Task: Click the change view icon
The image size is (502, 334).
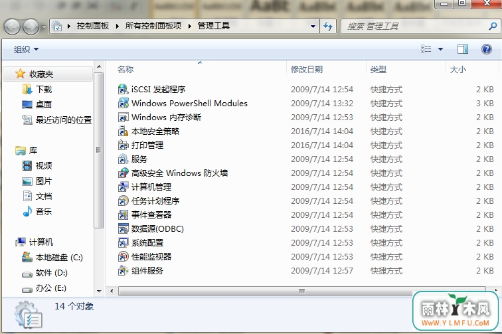Action: click(426, 49)
